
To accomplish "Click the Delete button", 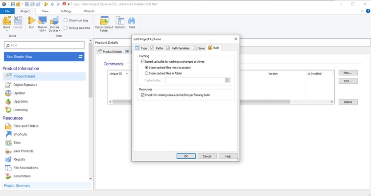I will click(x=348, y=102).
